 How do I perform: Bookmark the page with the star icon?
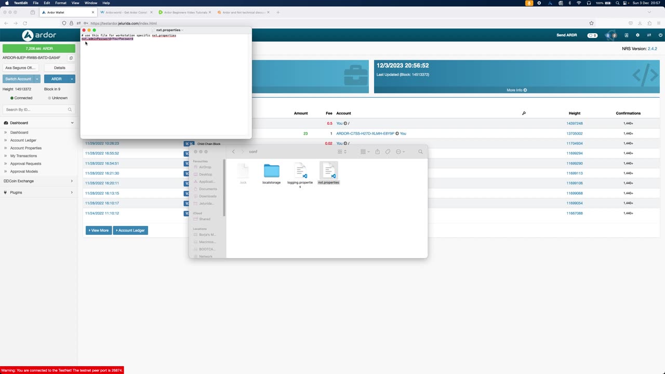pos(591,23)
